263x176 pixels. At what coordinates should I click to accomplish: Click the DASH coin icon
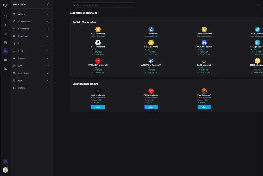click(257, 29)
